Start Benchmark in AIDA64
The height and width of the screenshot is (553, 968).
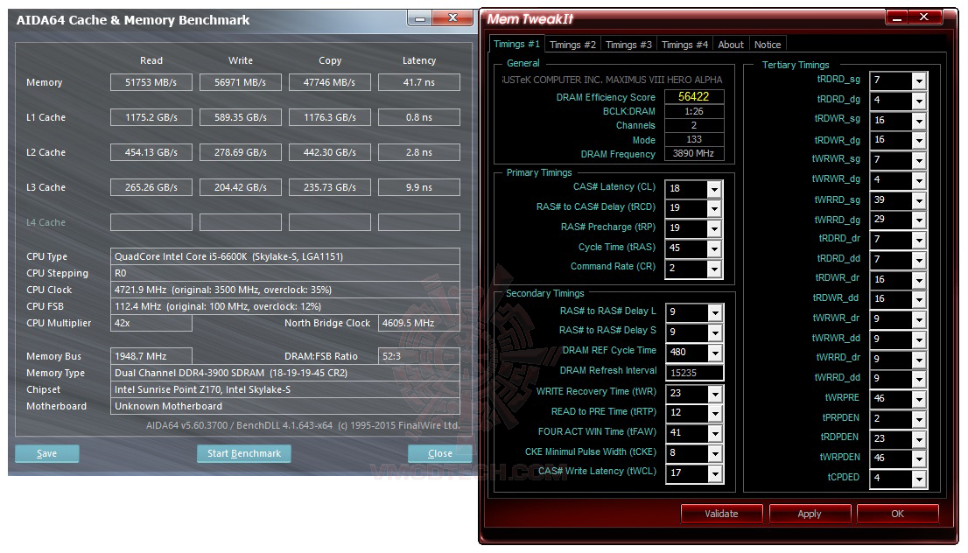[244, 453]
